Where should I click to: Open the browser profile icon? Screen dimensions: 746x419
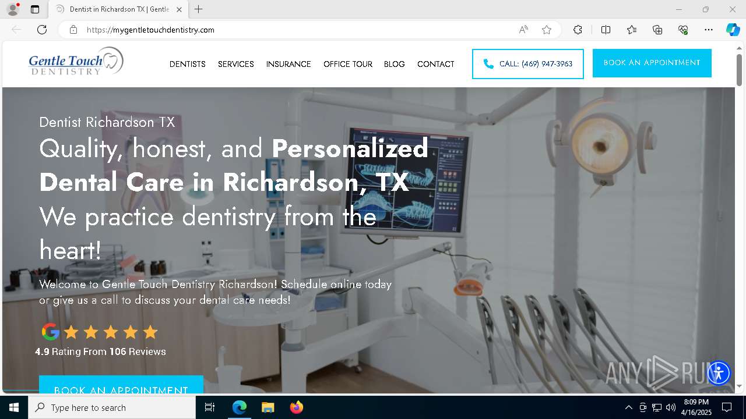[13, 9]
